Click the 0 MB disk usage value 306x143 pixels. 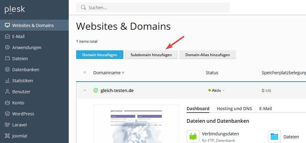pyautogui.click(x=266, y=91)
